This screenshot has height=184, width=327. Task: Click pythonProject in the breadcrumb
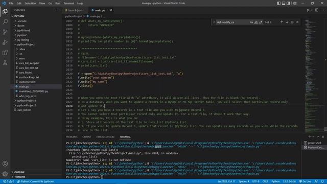click(74, 16)
